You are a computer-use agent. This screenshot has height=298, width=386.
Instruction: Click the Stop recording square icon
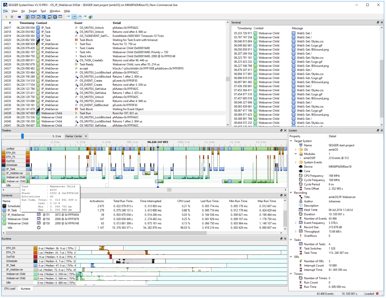12,17
